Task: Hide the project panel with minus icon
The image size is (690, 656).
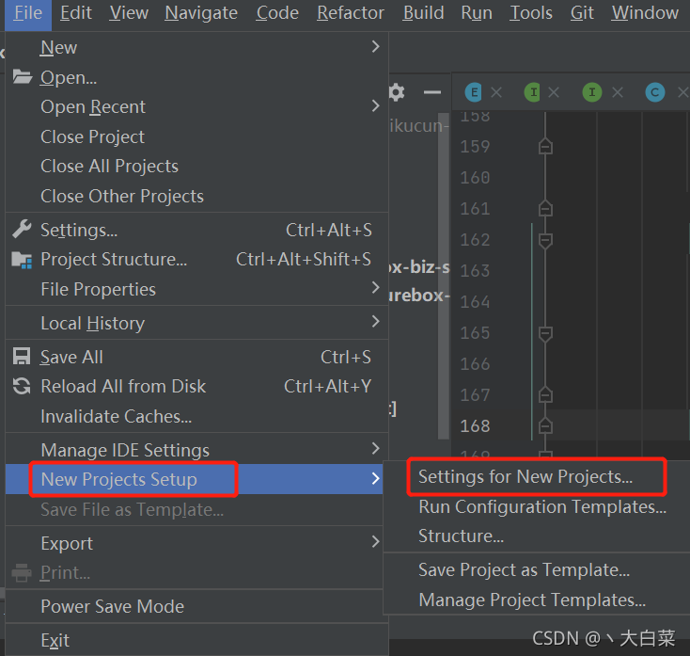Action: pos(432,92)
